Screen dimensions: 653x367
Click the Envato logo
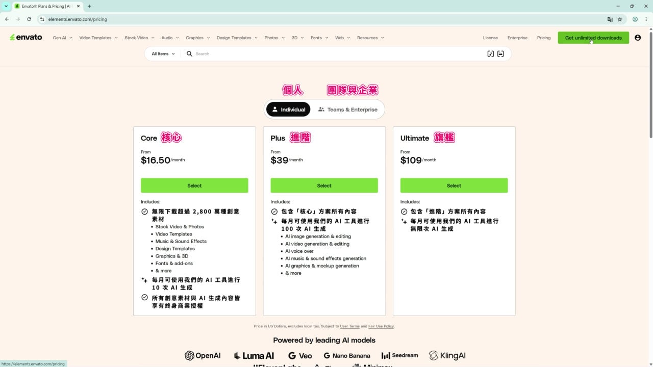26,37
